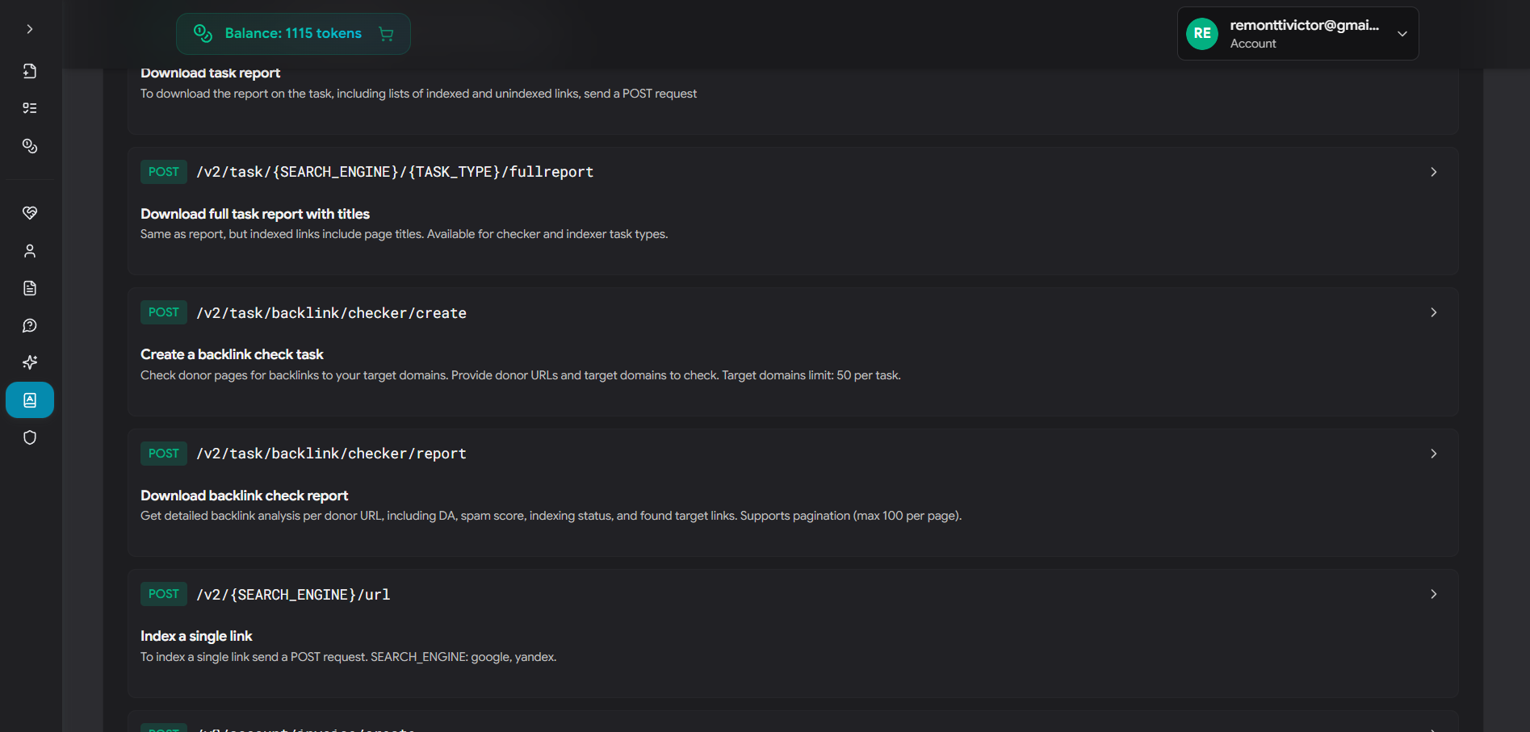
Task: Click the Balance: 1115 tokens button
Action: (x=292, y=34)
